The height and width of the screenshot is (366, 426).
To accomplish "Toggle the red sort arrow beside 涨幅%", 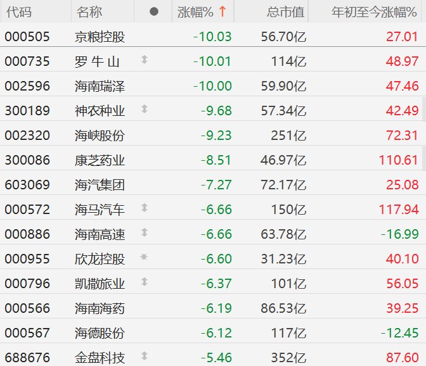I will 223,11.
